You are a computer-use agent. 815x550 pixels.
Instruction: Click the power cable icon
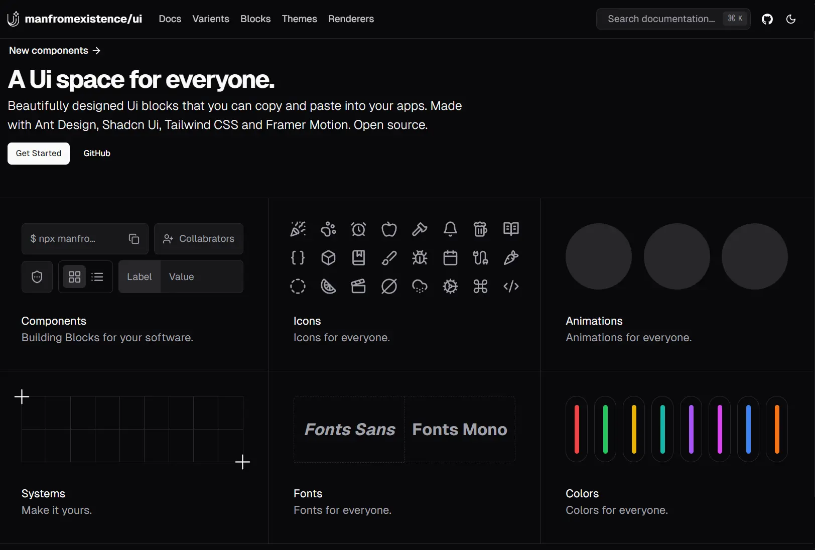(480, 258)
